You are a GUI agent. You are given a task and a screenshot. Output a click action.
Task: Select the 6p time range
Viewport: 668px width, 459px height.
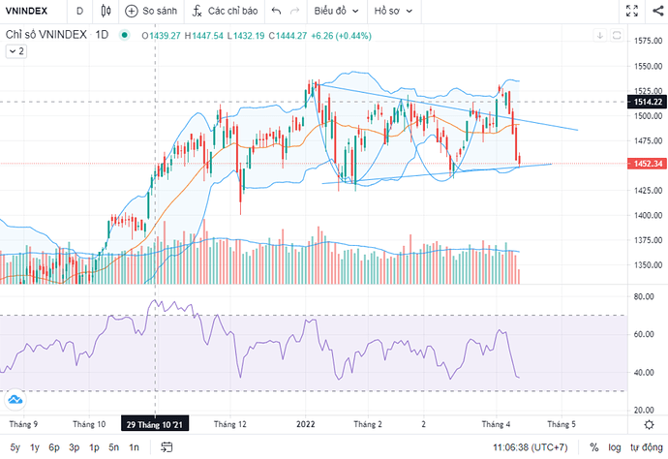coord(54,447)
